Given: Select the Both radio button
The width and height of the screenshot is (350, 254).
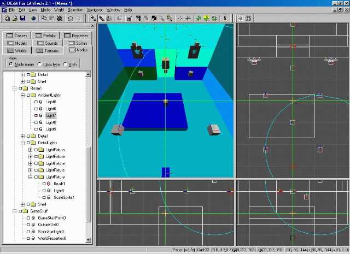Looking at the screenshot, I should [65, 64].
